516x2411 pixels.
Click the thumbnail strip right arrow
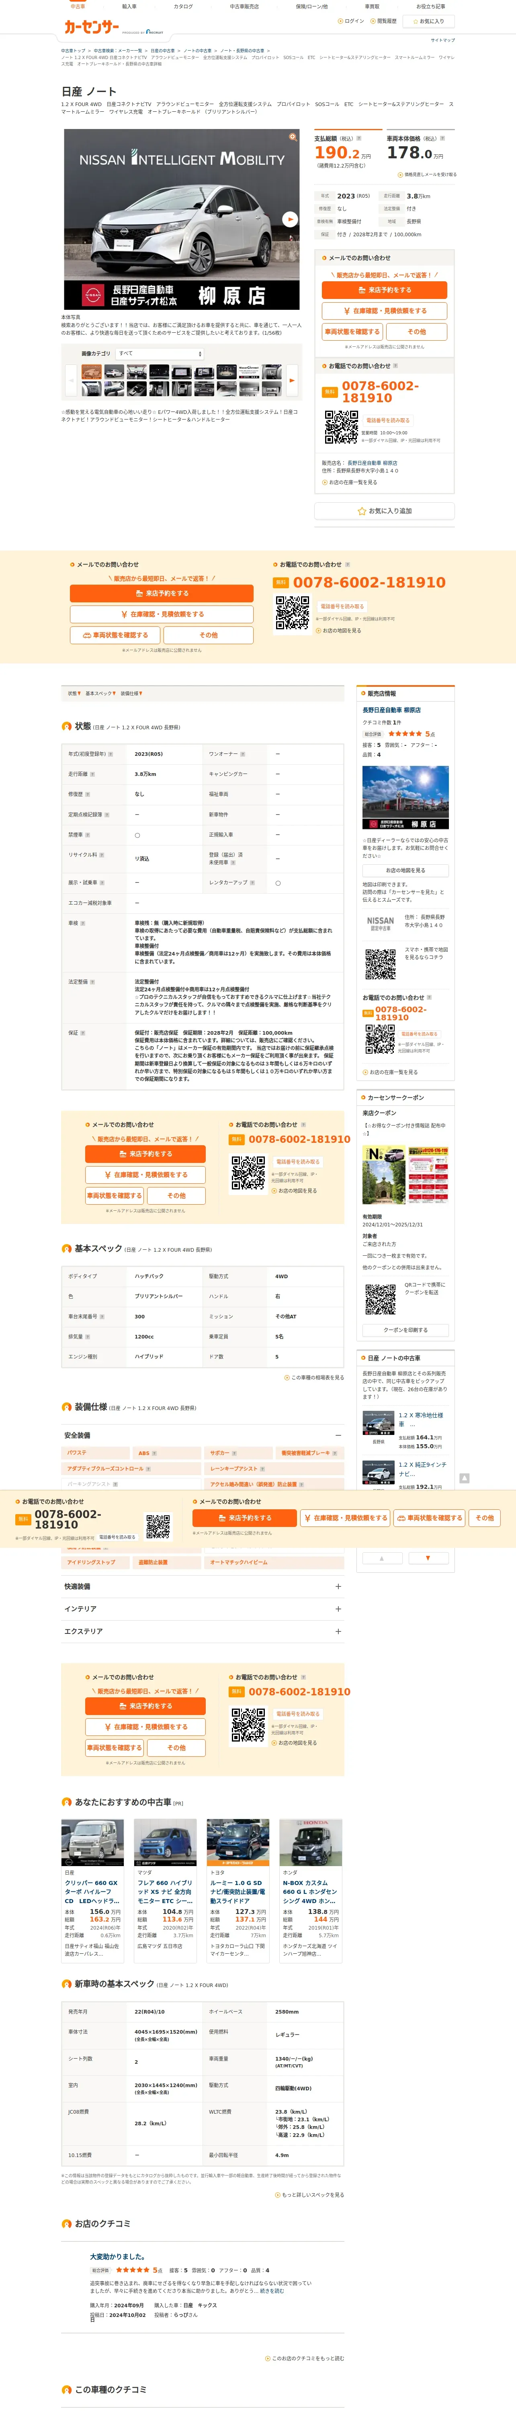(292, 380)
